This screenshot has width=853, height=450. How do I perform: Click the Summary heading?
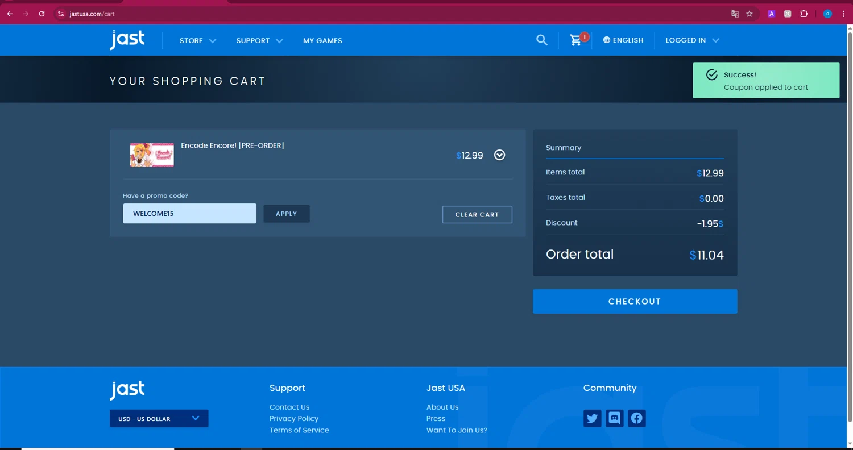click(x=564, y=148)
